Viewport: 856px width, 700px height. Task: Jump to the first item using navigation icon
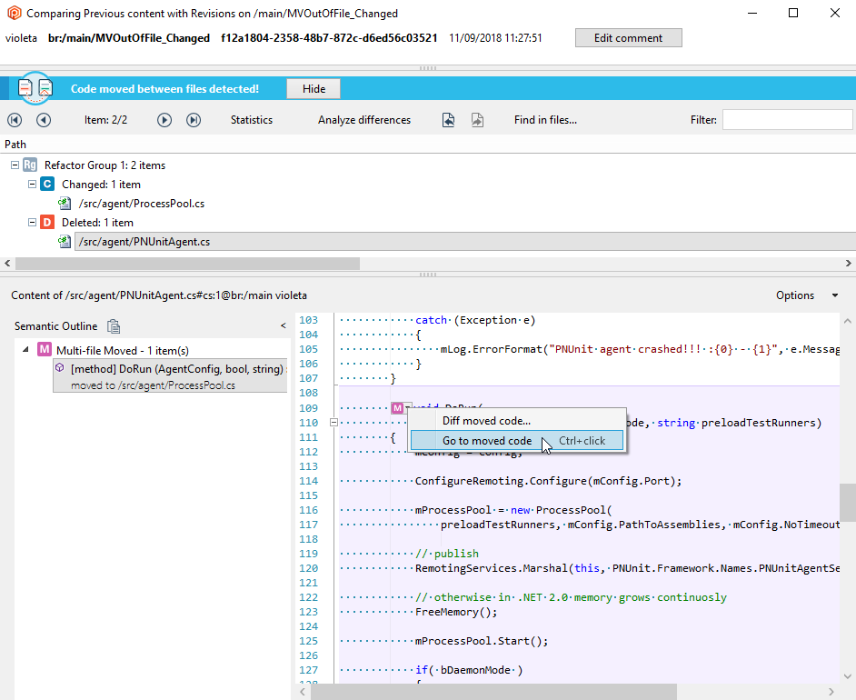13,119
